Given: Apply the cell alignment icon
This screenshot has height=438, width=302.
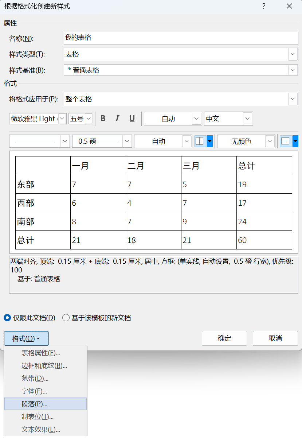Looking at the screenshot, I should 286,141.
